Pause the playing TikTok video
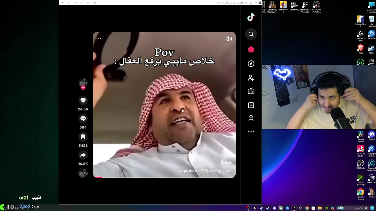Image resolution: width=376 pixels, height=211 pixels. [x=164, y=105]
